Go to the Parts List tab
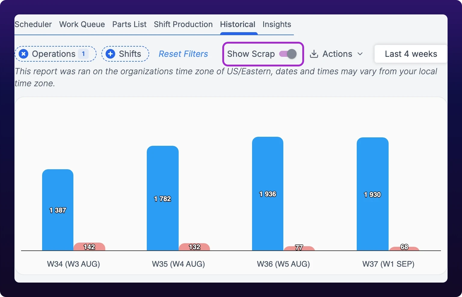This screenshot has height=297, width=462. click(129, 24)
